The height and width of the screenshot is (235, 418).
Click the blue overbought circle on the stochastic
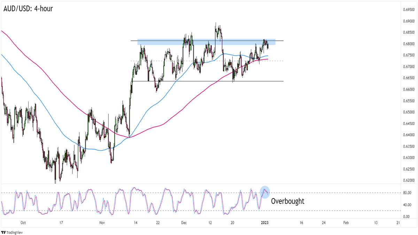(265, 192)
